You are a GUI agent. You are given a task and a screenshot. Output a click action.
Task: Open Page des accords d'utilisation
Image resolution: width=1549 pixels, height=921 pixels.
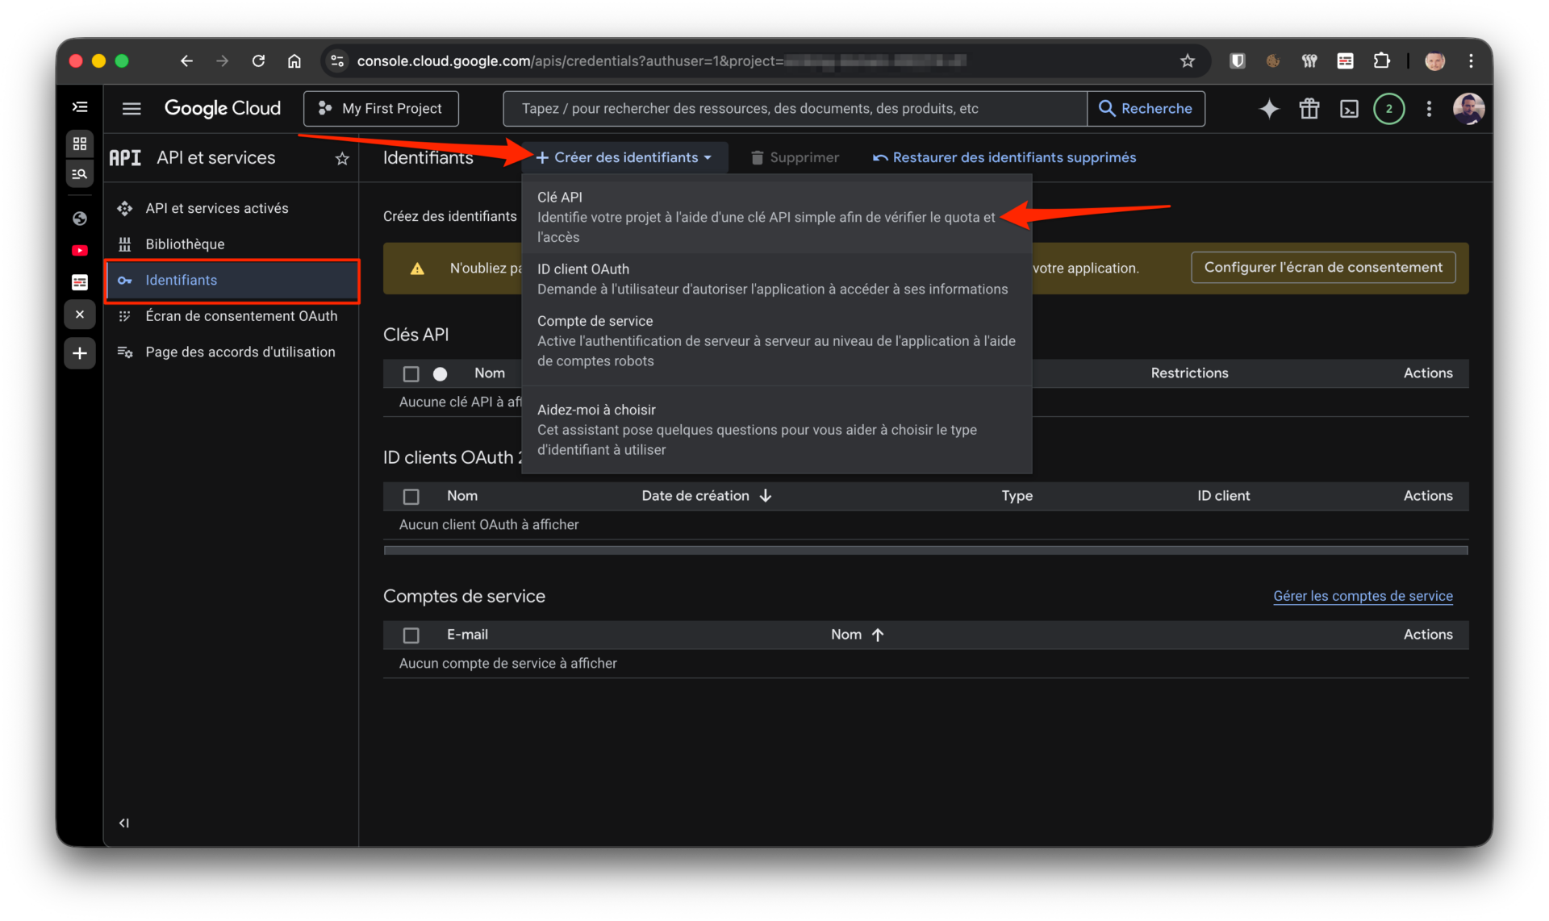232,352
